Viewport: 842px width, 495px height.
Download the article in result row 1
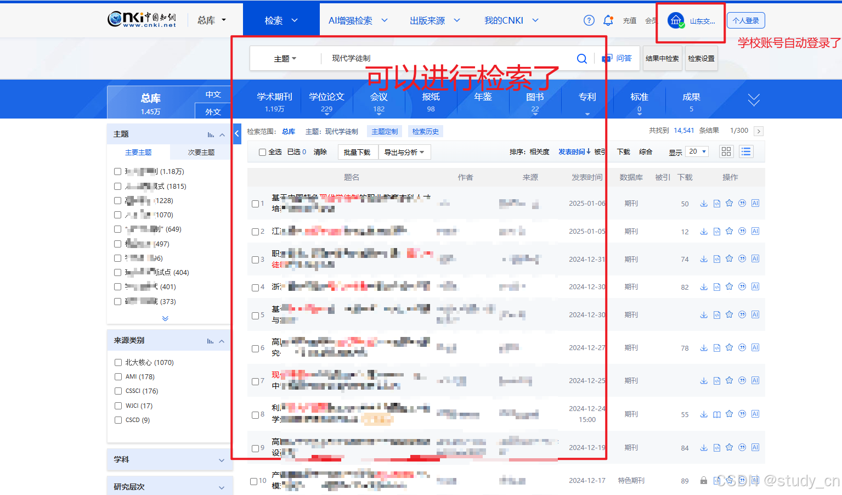(704, 204)
